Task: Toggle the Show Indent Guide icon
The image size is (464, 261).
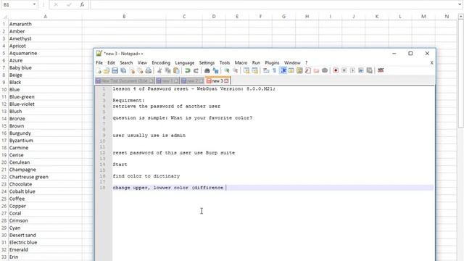Action: point(283,70)
